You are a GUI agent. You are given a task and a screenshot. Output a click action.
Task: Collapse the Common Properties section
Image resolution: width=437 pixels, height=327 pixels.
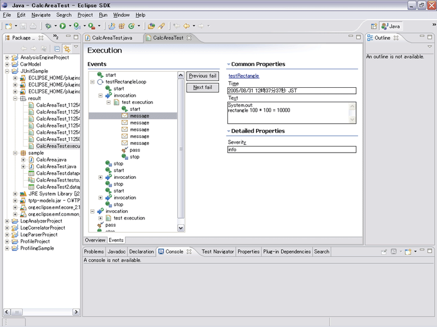coord(229,64)
